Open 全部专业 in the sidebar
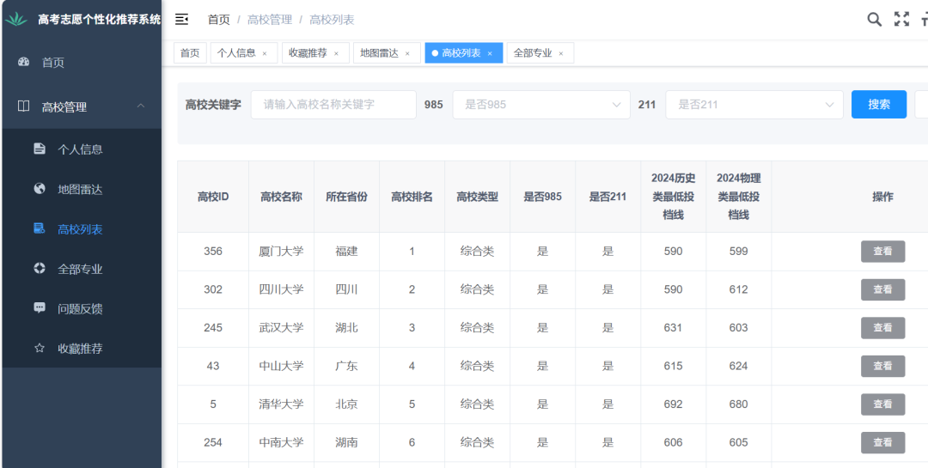 82,269
